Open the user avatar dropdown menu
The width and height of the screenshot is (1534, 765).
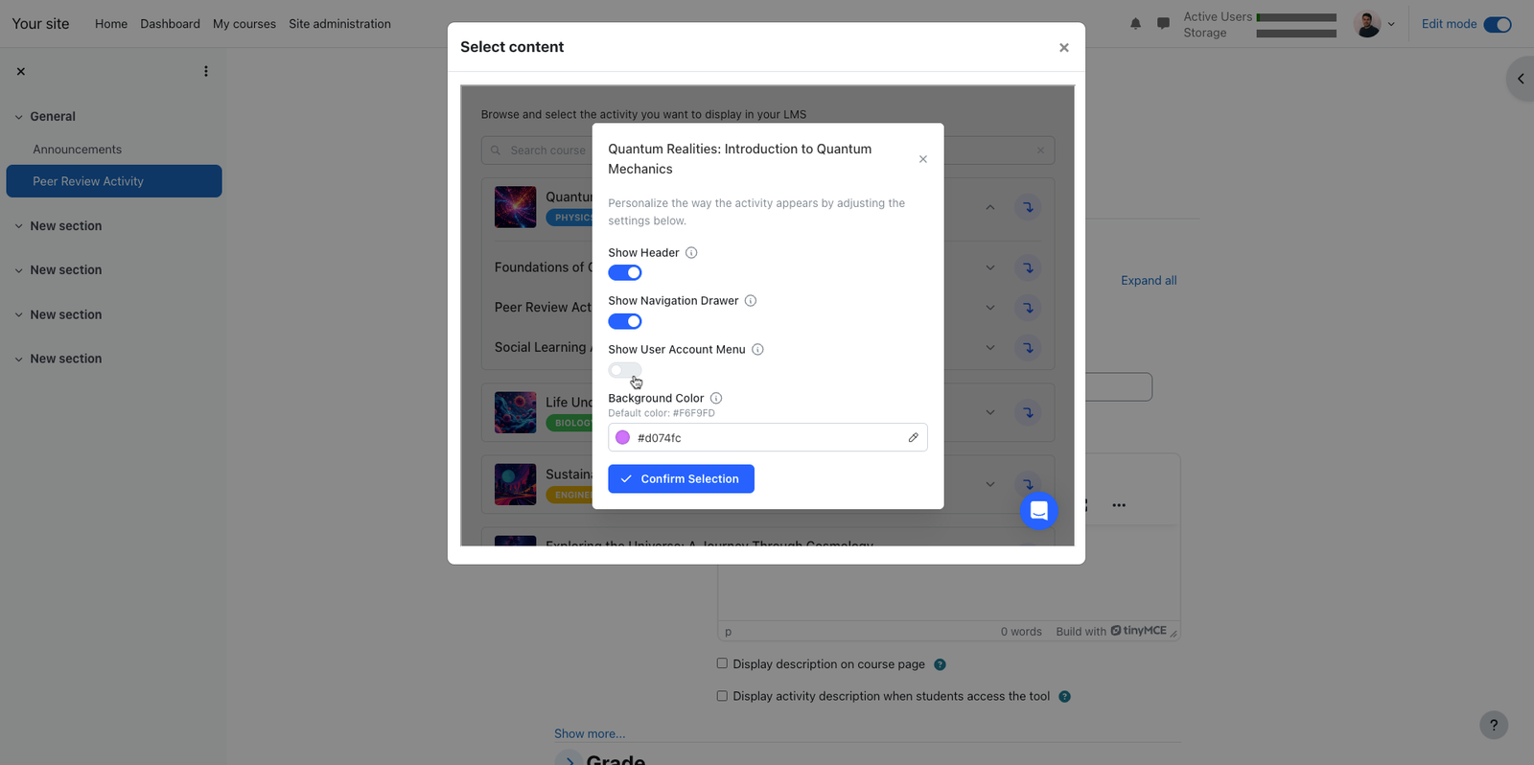(1375, 24)
